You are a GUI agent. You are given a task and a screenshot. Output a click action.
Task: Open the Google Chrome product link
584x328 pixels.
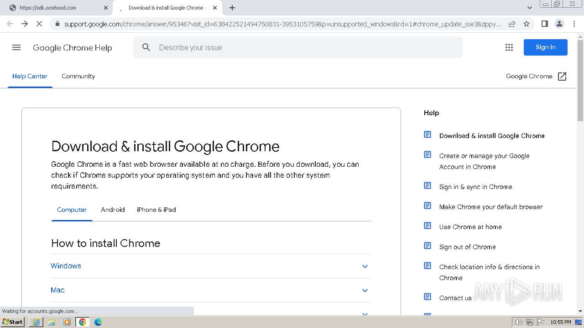[536, 77]
